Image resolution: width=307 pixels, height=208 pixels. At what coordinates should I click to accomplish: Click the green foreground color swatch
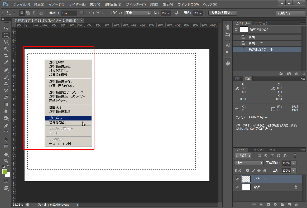[5, 172]
